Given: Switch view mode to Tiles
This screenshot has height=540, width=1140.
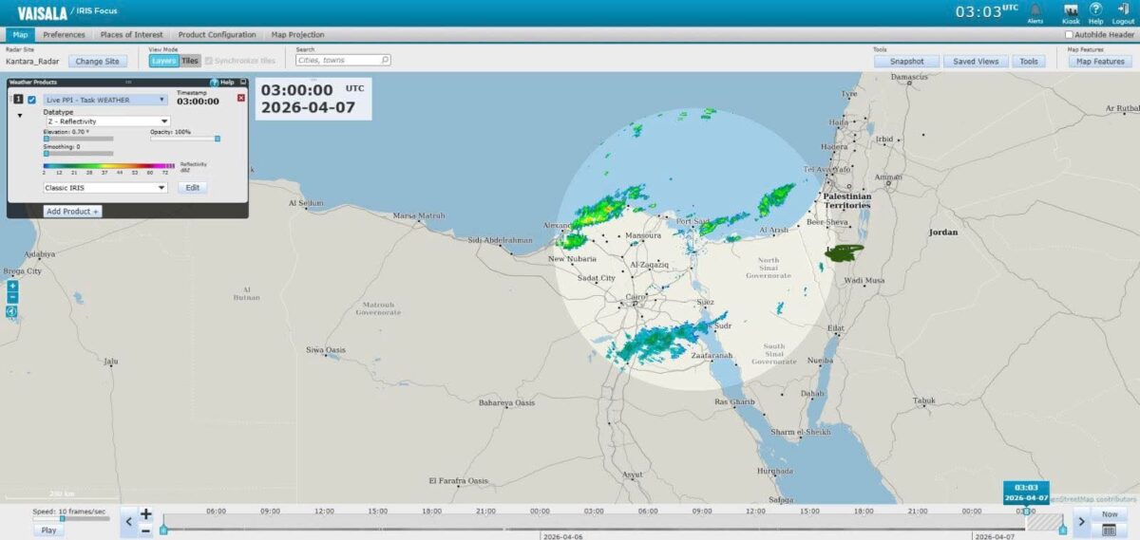Looking at the screenshot, I should [x=190, y=61].
